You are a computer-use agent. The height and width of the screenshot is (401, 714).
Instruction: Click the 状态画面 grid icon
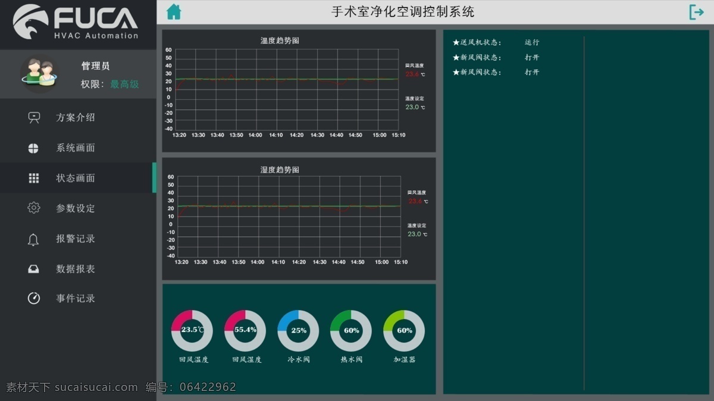point(34,178)
